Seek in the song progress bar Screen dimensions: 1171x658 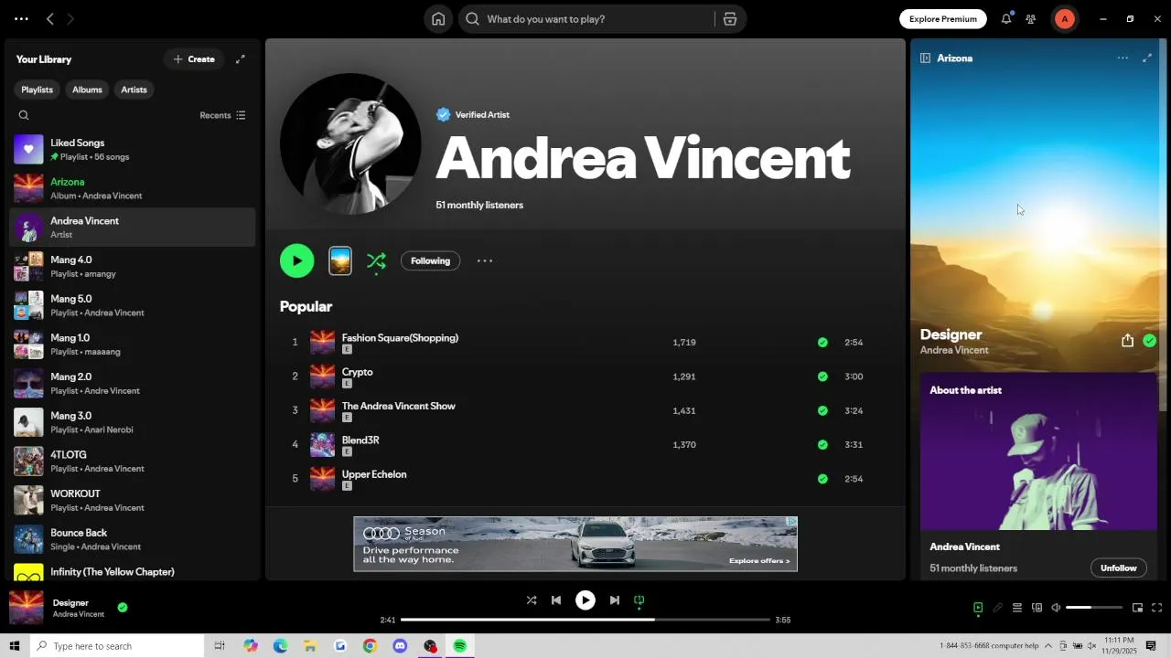[585, 620]
